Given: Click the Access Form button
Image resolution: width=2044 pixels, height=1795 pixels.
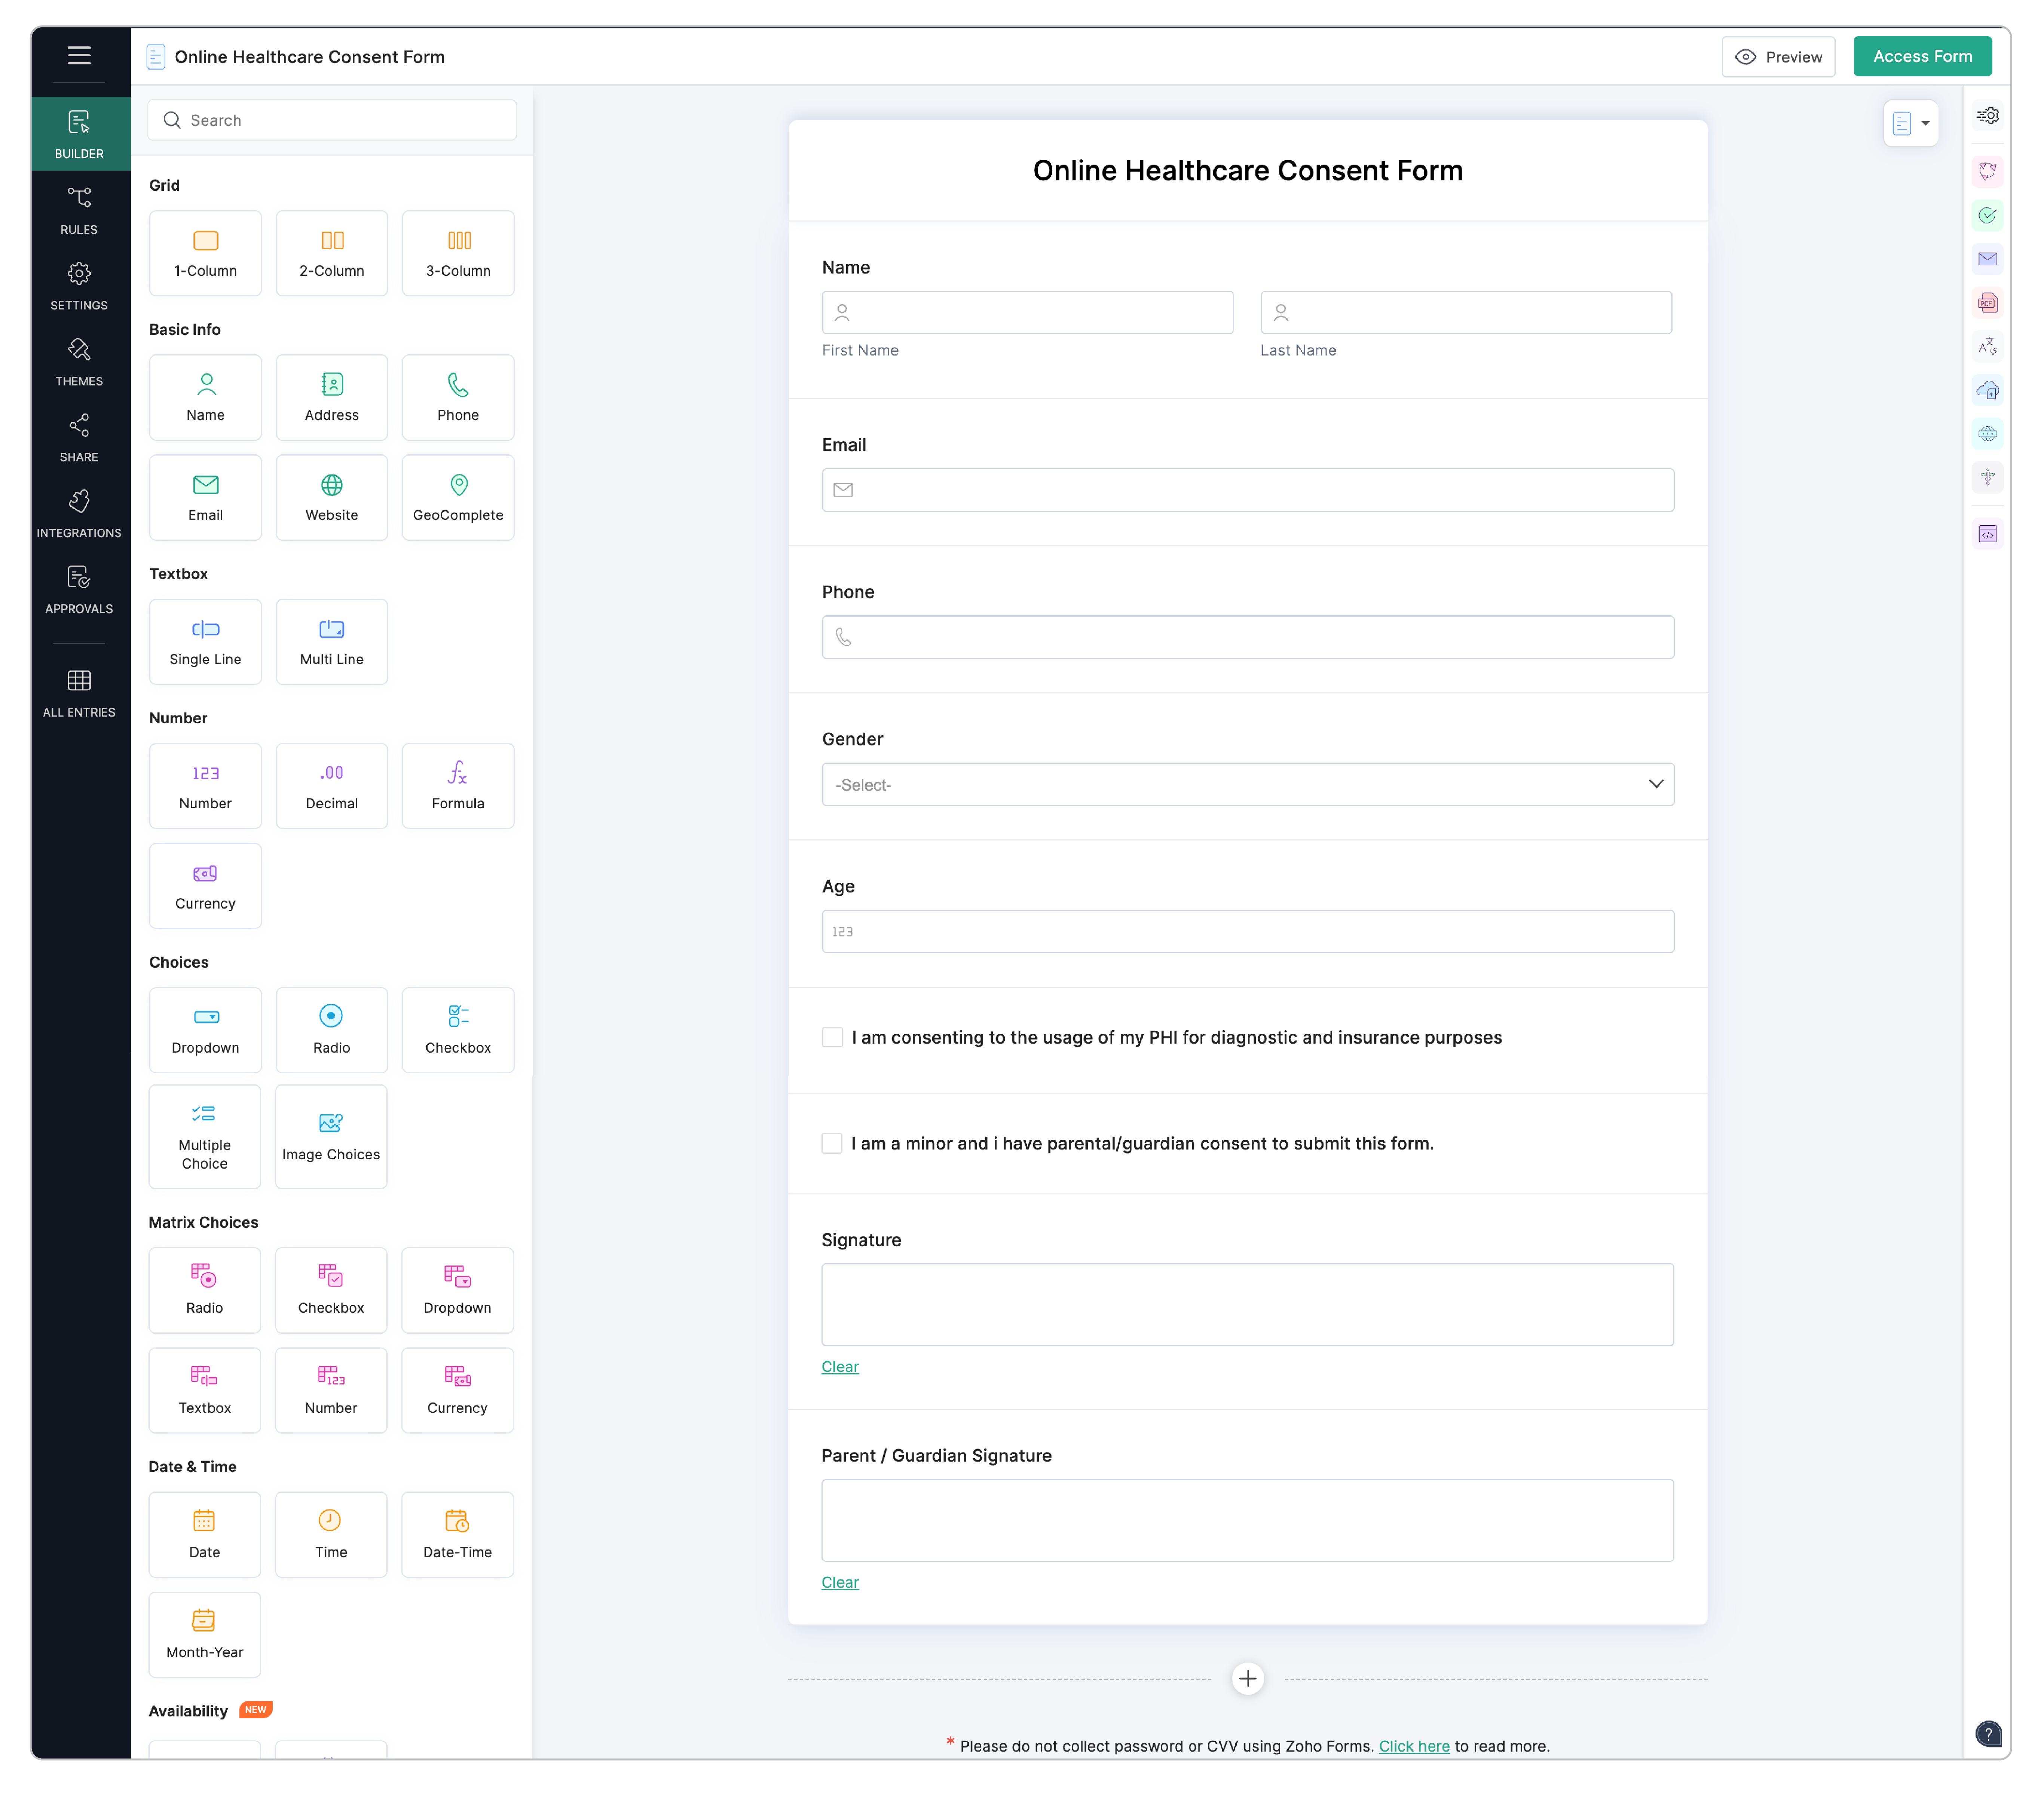Looking at the screenshot, I should click(1922, 56).
